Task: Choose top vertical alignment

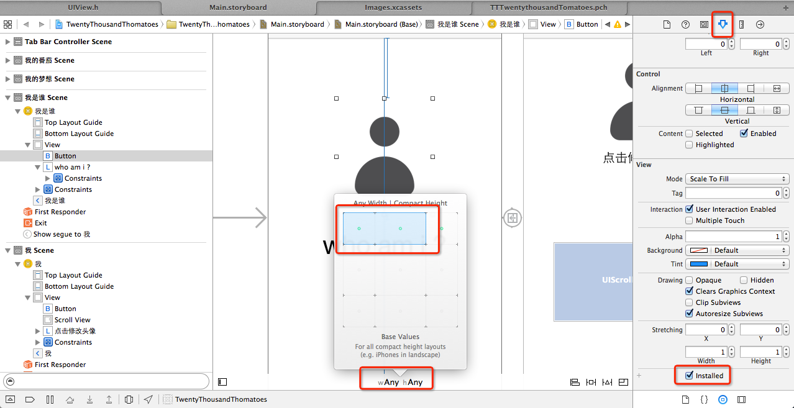Action: (698, 111)
